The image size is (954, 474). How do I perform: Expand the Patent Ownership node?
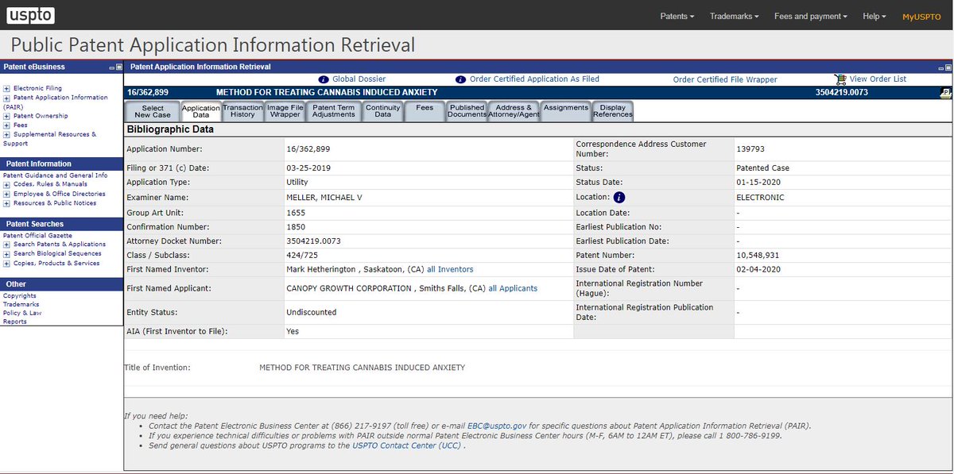click(x=6, y=116)
